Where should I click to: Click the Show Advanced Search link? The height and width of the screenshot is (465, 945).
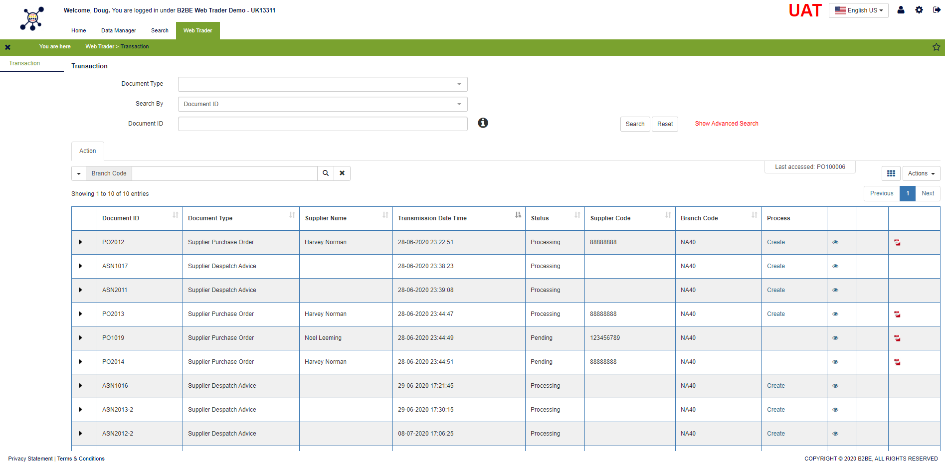(727, 123)
